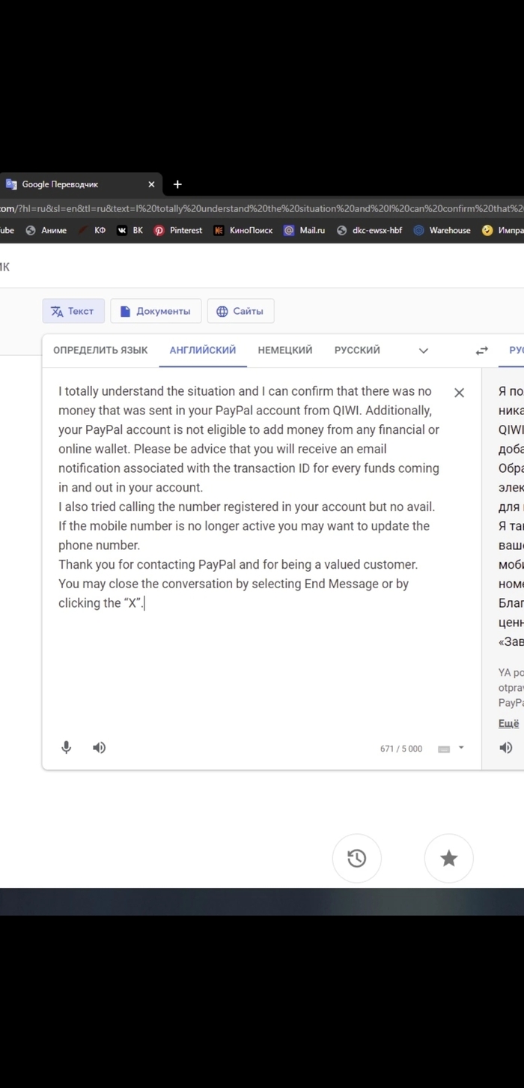Choose Определить язык to auto-detect language

[x=100, y=350]
